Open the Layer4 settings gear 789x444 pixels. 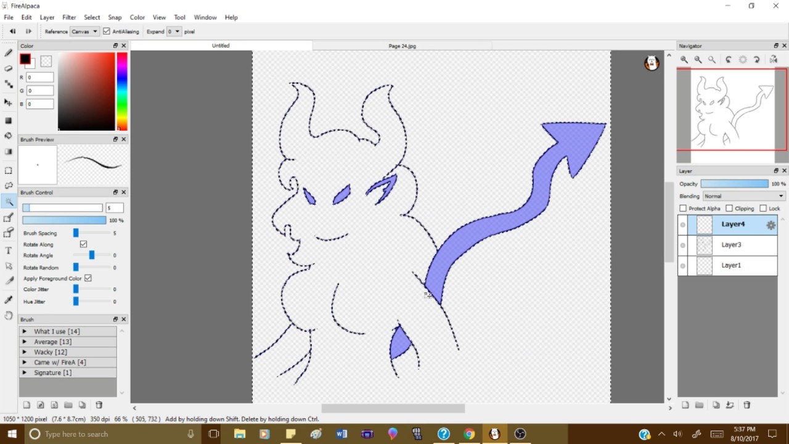tap(771, 225)
